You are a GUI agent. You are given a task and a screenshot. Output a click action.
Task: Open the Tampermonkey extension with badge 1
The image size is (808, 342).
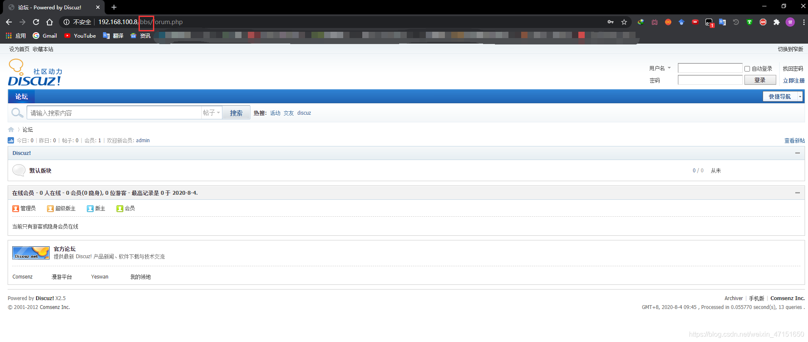709,22
